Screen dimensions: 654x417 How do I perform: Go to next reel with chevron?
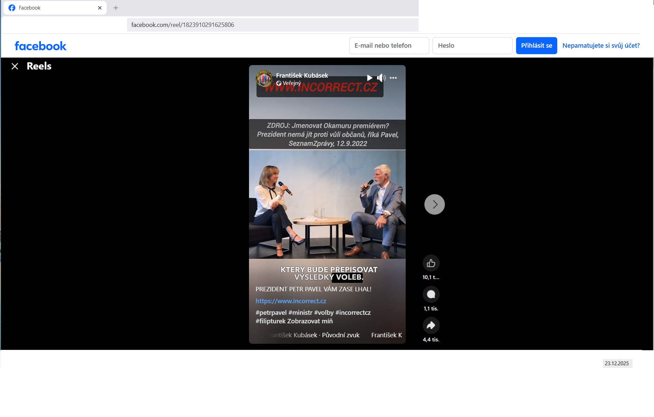click(434, 204)
